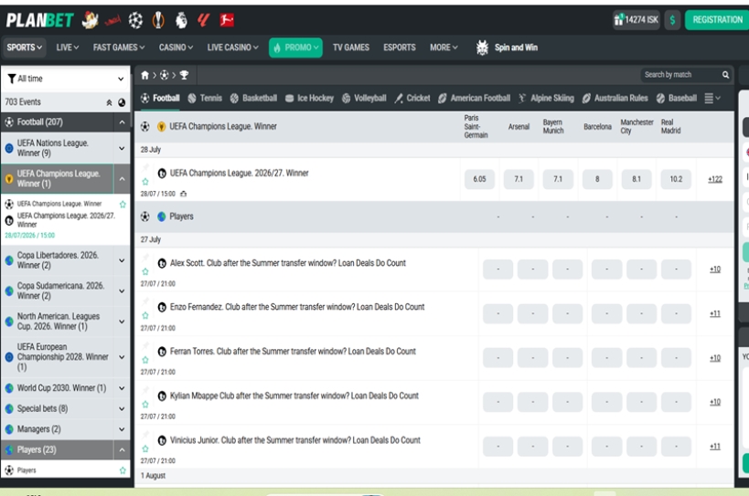The image size is (749, 496).
Task: Select the Ice Hockey sport tab
Action: coord(309,99)
